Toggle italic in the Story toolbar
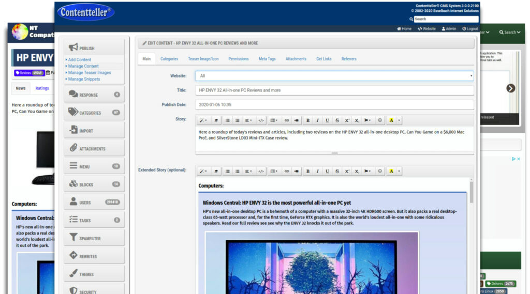The width and height of the screenshot is (530, 294). tap(317, 120)
